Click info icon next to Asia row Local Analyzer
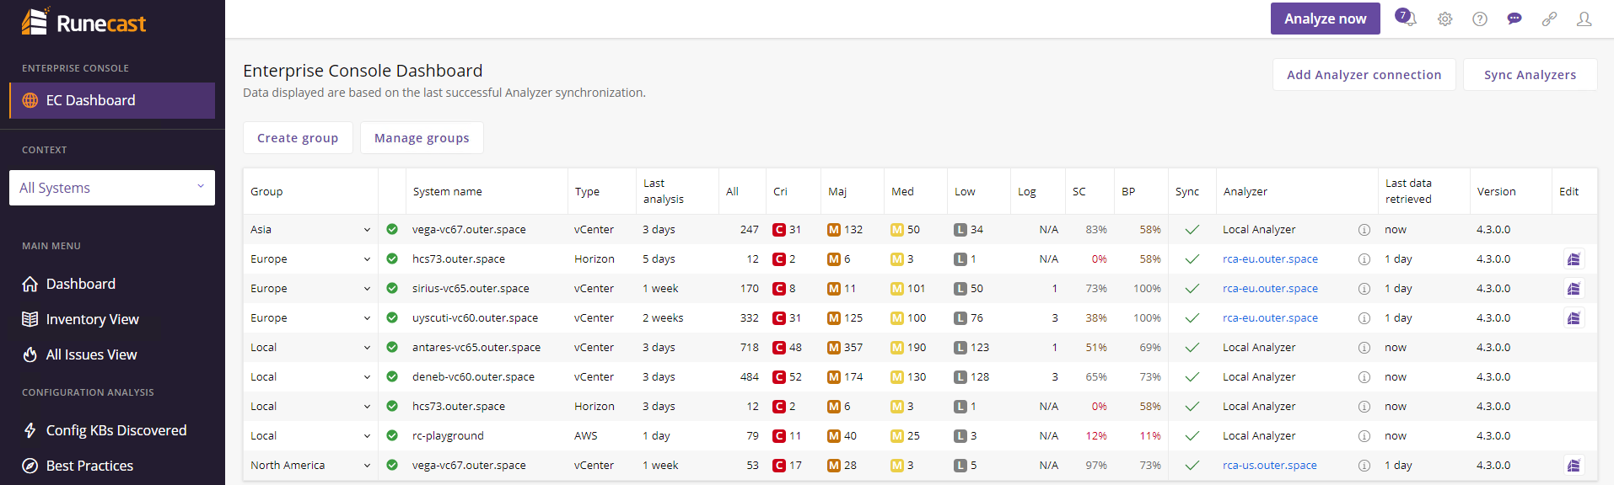1614x485 pixels. click(1364, 230)
